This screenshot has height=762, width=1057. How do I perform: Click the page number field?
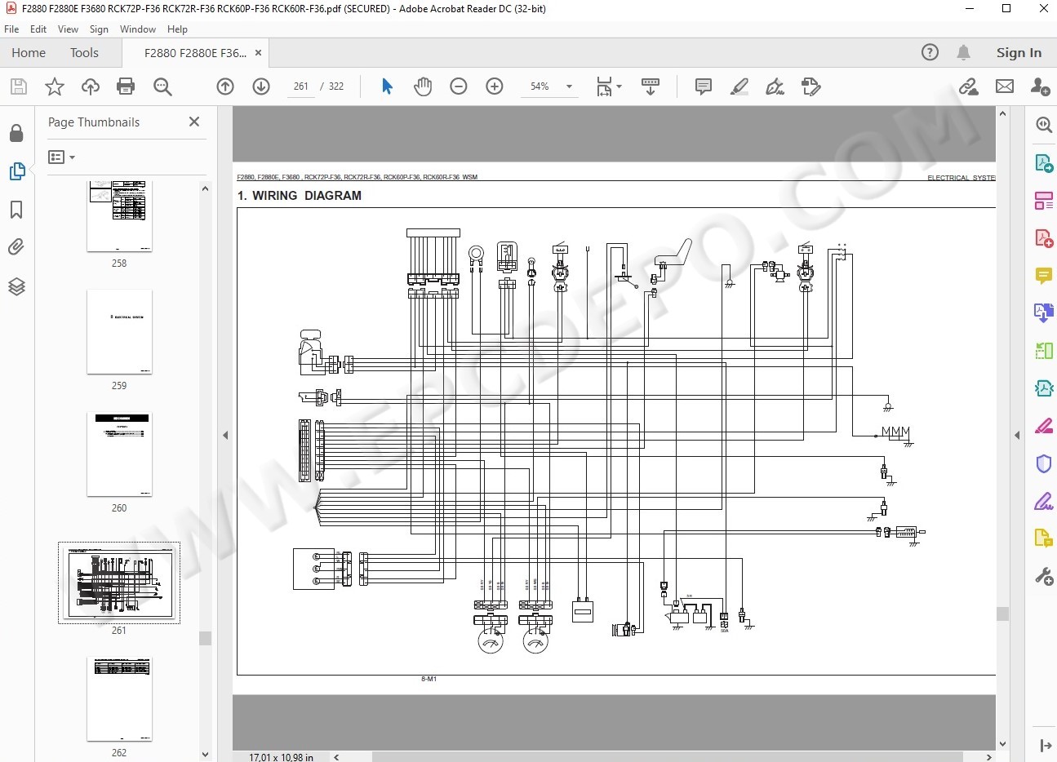[301, 86]
